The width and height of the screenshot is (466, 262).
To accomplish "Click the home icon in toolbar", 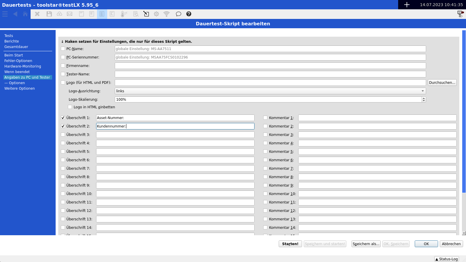I will pos(25,14).
